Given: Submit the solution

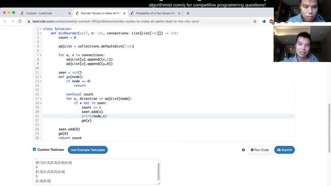Looking at the screenshot, I should [x=284, y=150].
